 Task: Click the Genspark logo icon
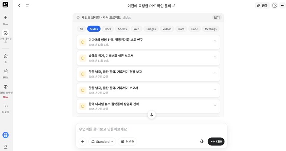coord(5,5)
